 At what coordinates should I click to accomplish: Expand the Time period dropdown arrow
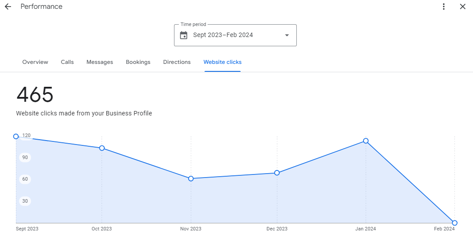tap(287, 35)
